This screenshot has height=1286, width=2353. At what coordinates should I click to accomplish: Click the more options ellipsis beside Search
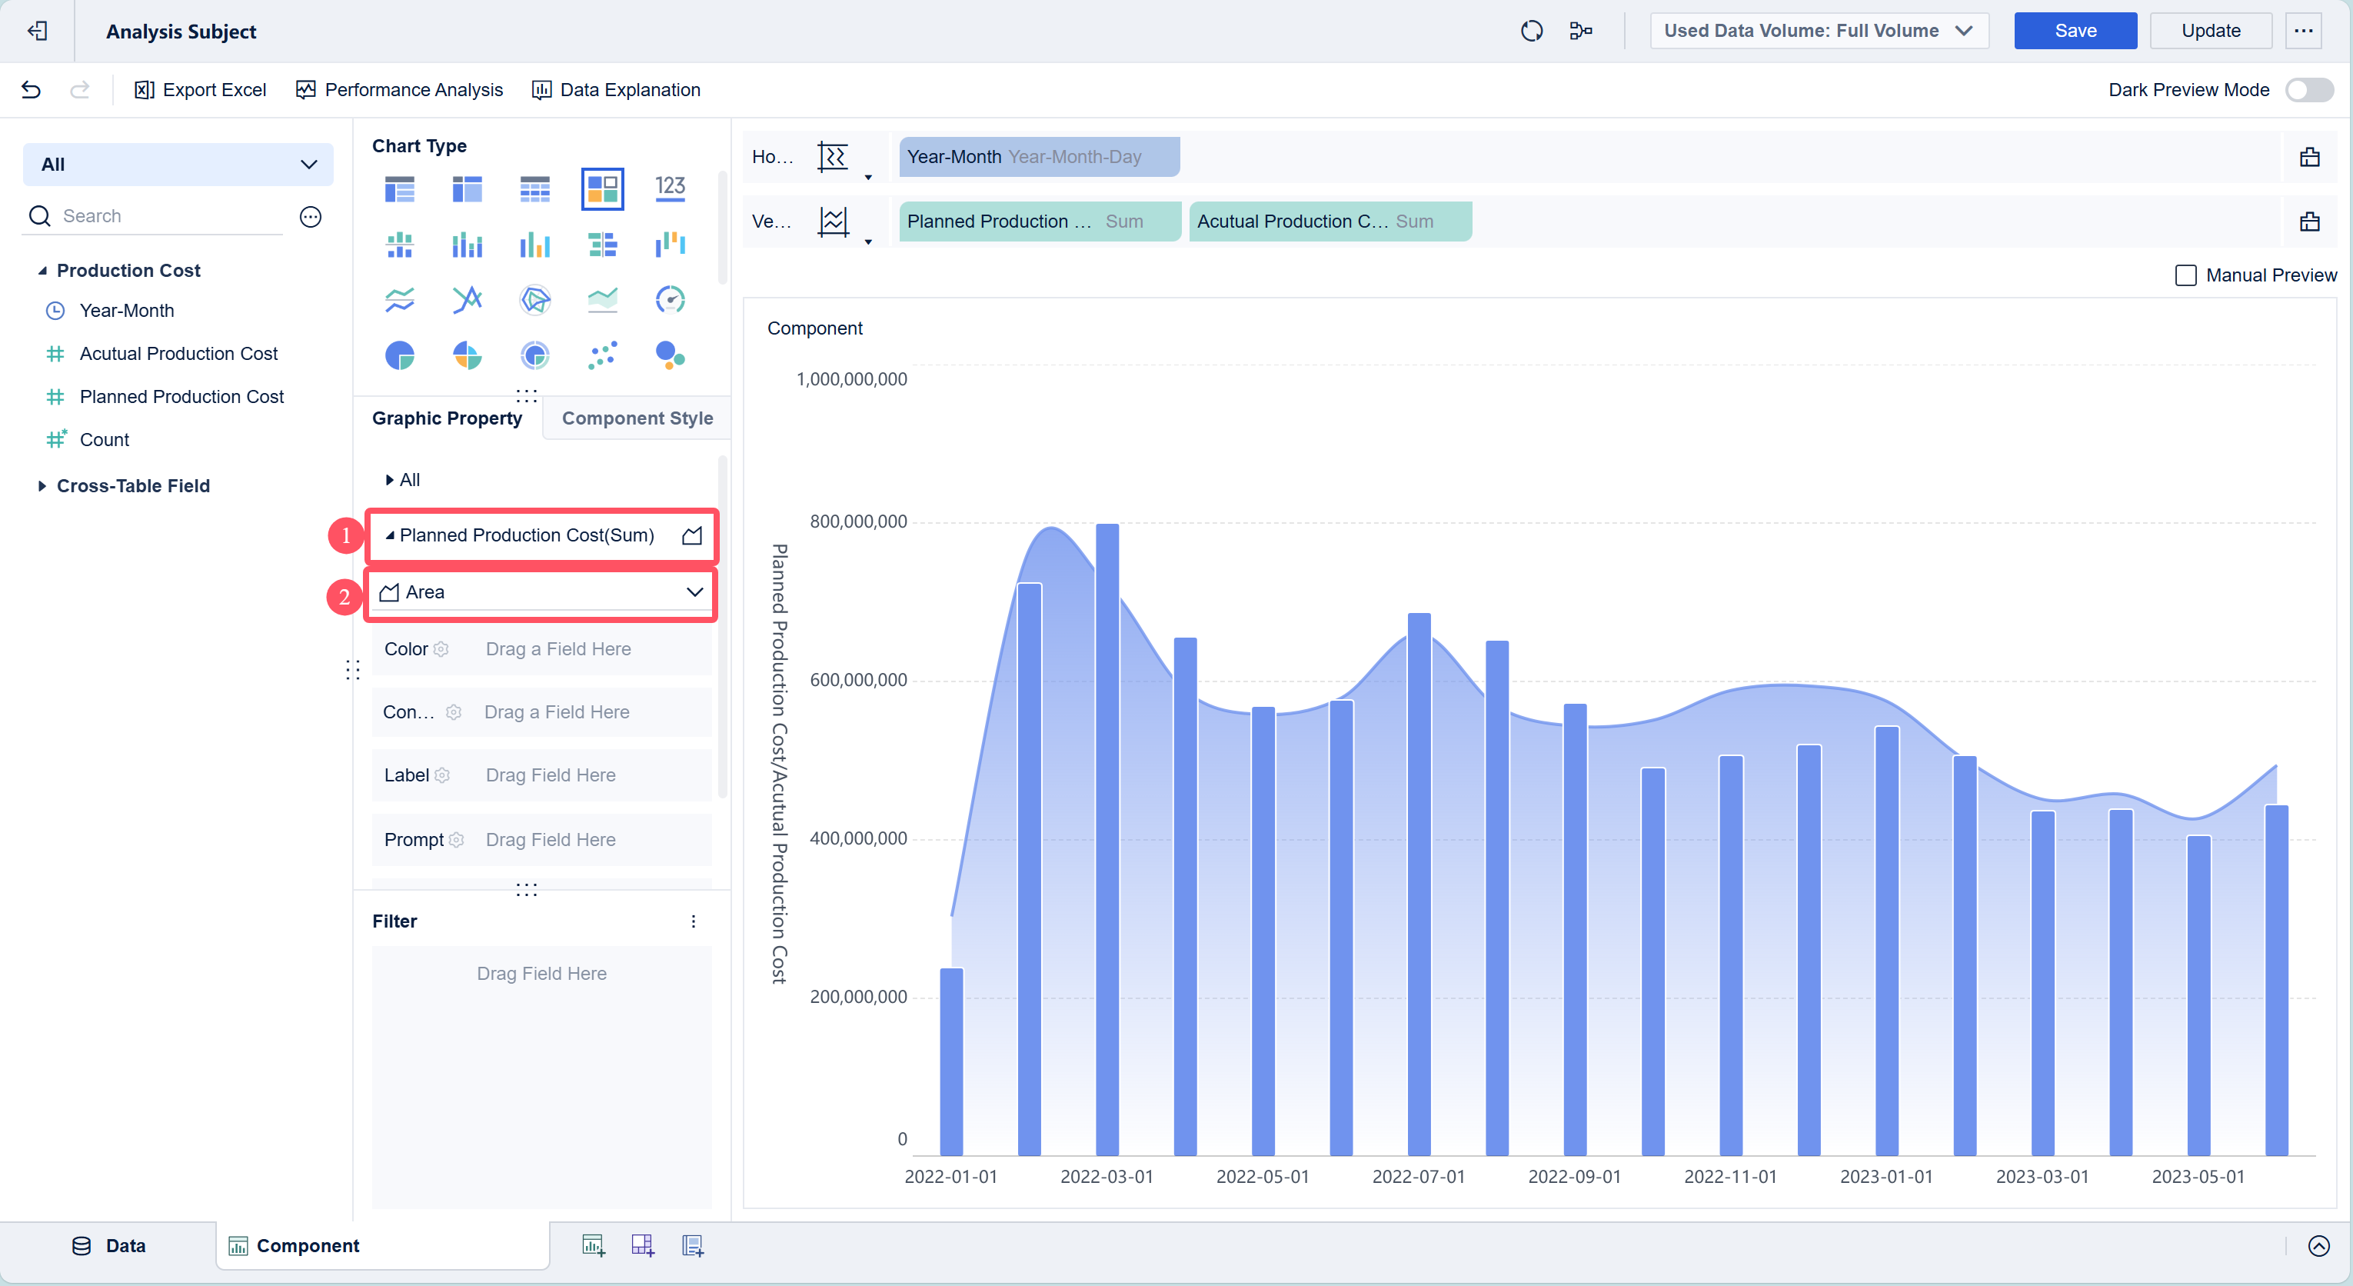(x=311, y=216)
